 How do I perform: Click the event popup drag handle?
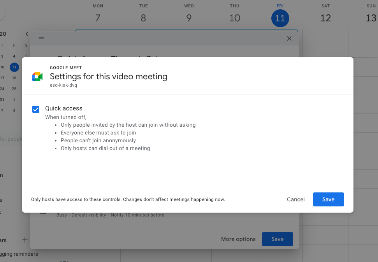pyautogui.click(x=41, y=38)
